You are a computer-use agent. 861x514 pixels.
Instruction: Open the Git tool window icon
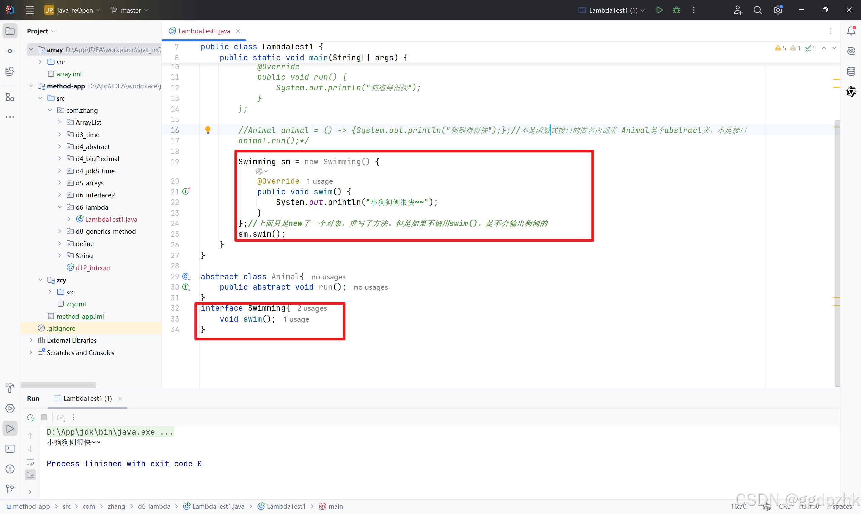10,489
